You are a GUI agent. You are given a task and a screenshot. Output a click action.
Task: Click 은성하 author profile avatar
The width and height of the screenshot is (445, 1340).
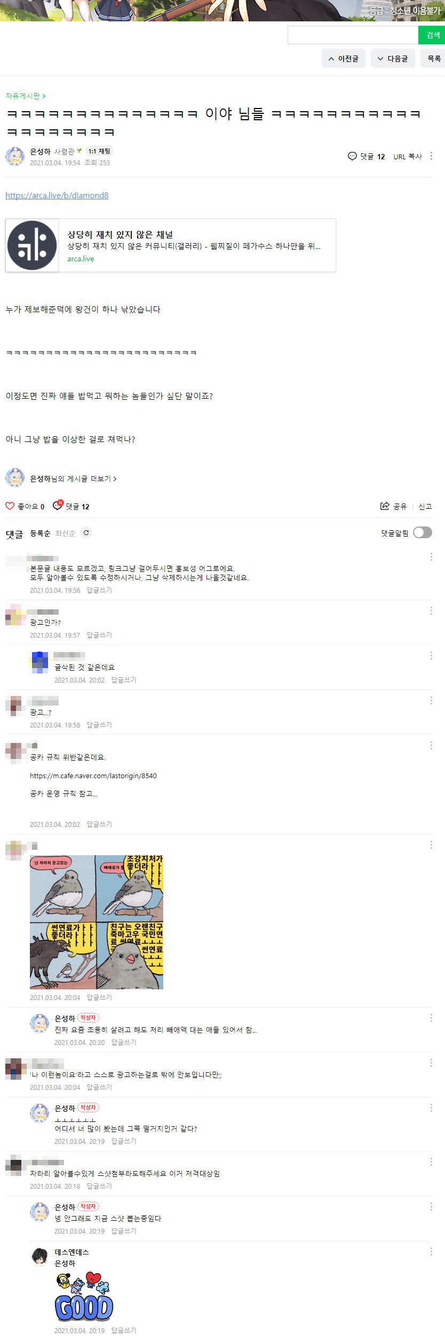(15, 156)
